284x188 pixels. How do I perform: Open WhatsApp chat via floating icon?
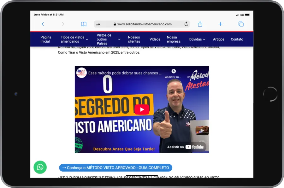pos(40,167)
